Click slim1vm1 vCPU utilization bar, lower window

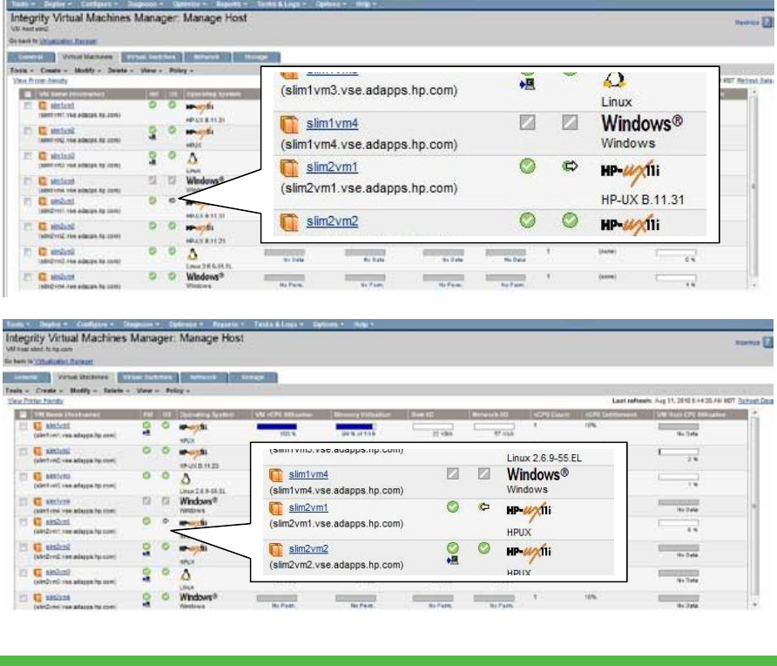[x=276, y=426]
